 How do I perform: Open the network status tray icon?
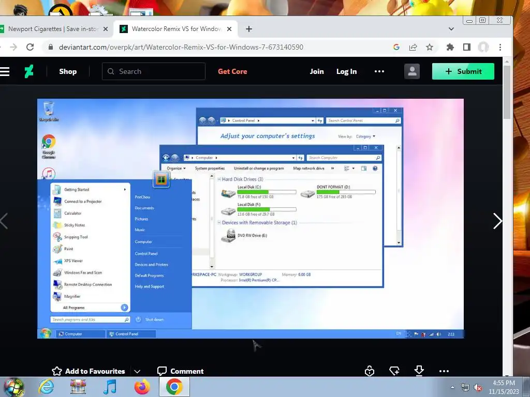(465, 388)
